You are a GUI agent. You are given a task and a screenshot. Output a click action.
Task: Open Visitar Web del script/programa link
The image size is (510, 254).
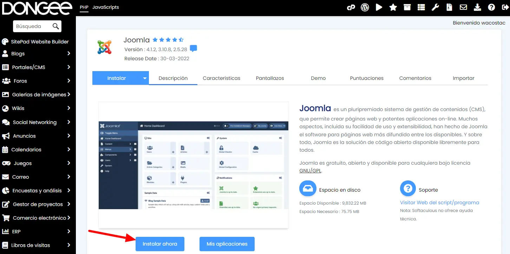point(439,202)
